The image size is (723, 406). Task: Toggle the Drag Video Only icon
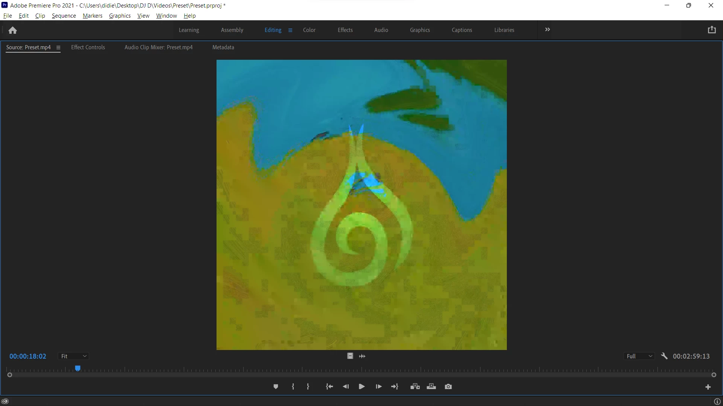pos(350,356)
